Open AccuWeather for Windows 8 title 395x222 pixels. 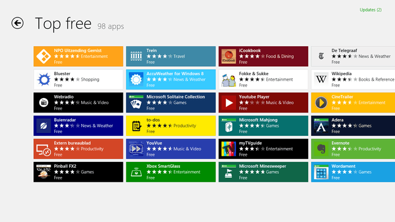click(175, 73)
